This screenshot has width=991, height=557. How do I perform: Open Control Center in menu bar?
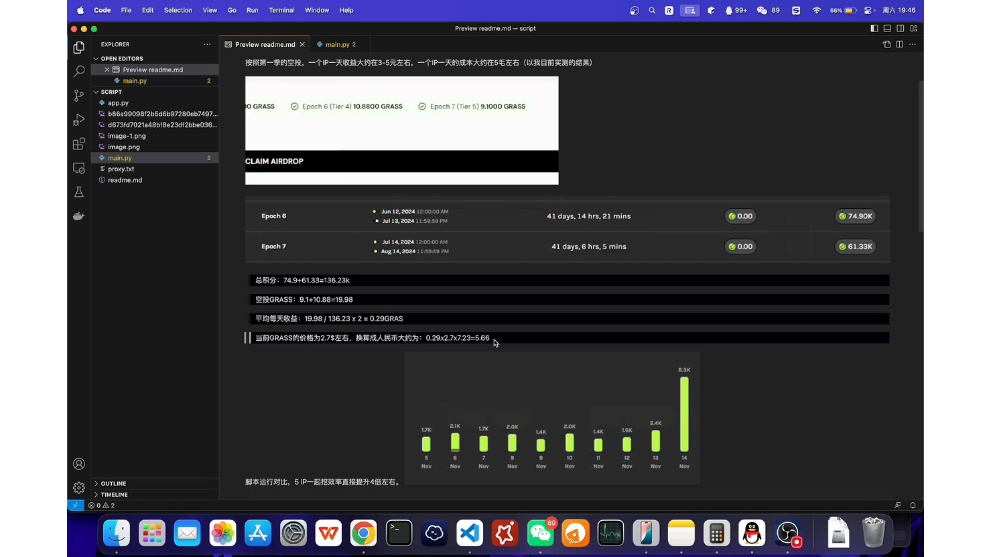point(868,10)
